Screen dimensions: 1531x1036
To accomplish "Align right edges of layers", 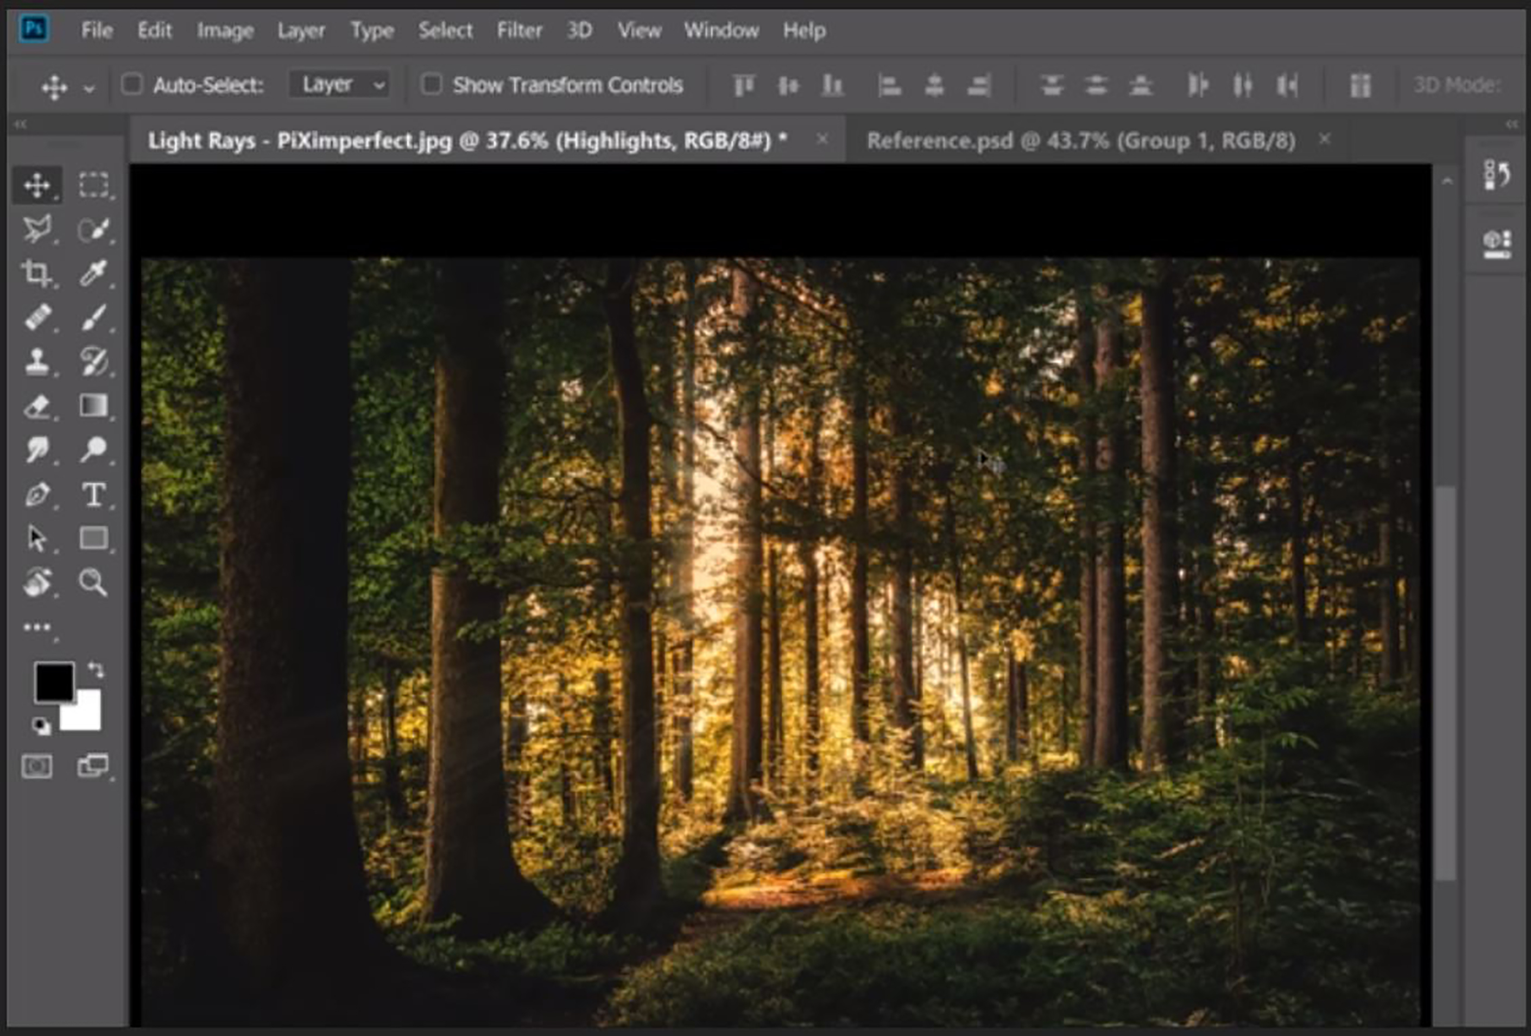I will 979,85.
